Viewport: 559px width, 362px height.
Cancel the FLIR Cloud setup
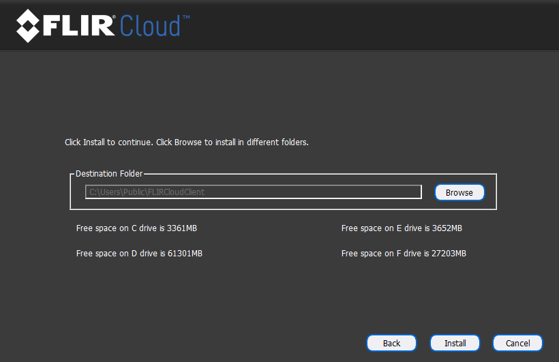click(517, 343)
